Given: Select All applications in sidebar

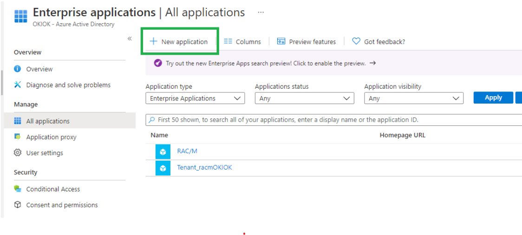Looking at the screenshot, I should pos(70,121).
